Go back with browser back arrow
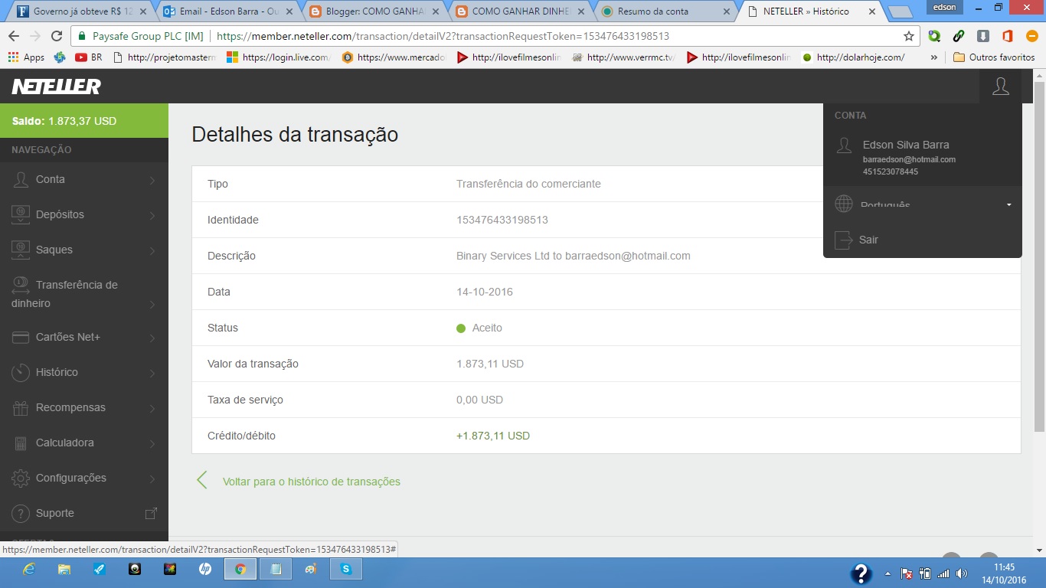 click(x=14, y=36)
